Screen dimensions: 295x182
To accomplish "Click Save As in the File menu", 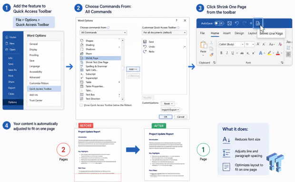I will pos(12,70).
